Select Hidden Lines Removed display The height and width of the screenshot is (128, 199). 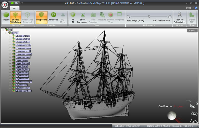[27, 17]
